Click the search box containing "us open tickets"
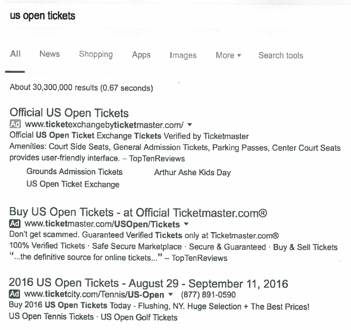This screenshot has height=330, width=351. [x=43, y=16]
